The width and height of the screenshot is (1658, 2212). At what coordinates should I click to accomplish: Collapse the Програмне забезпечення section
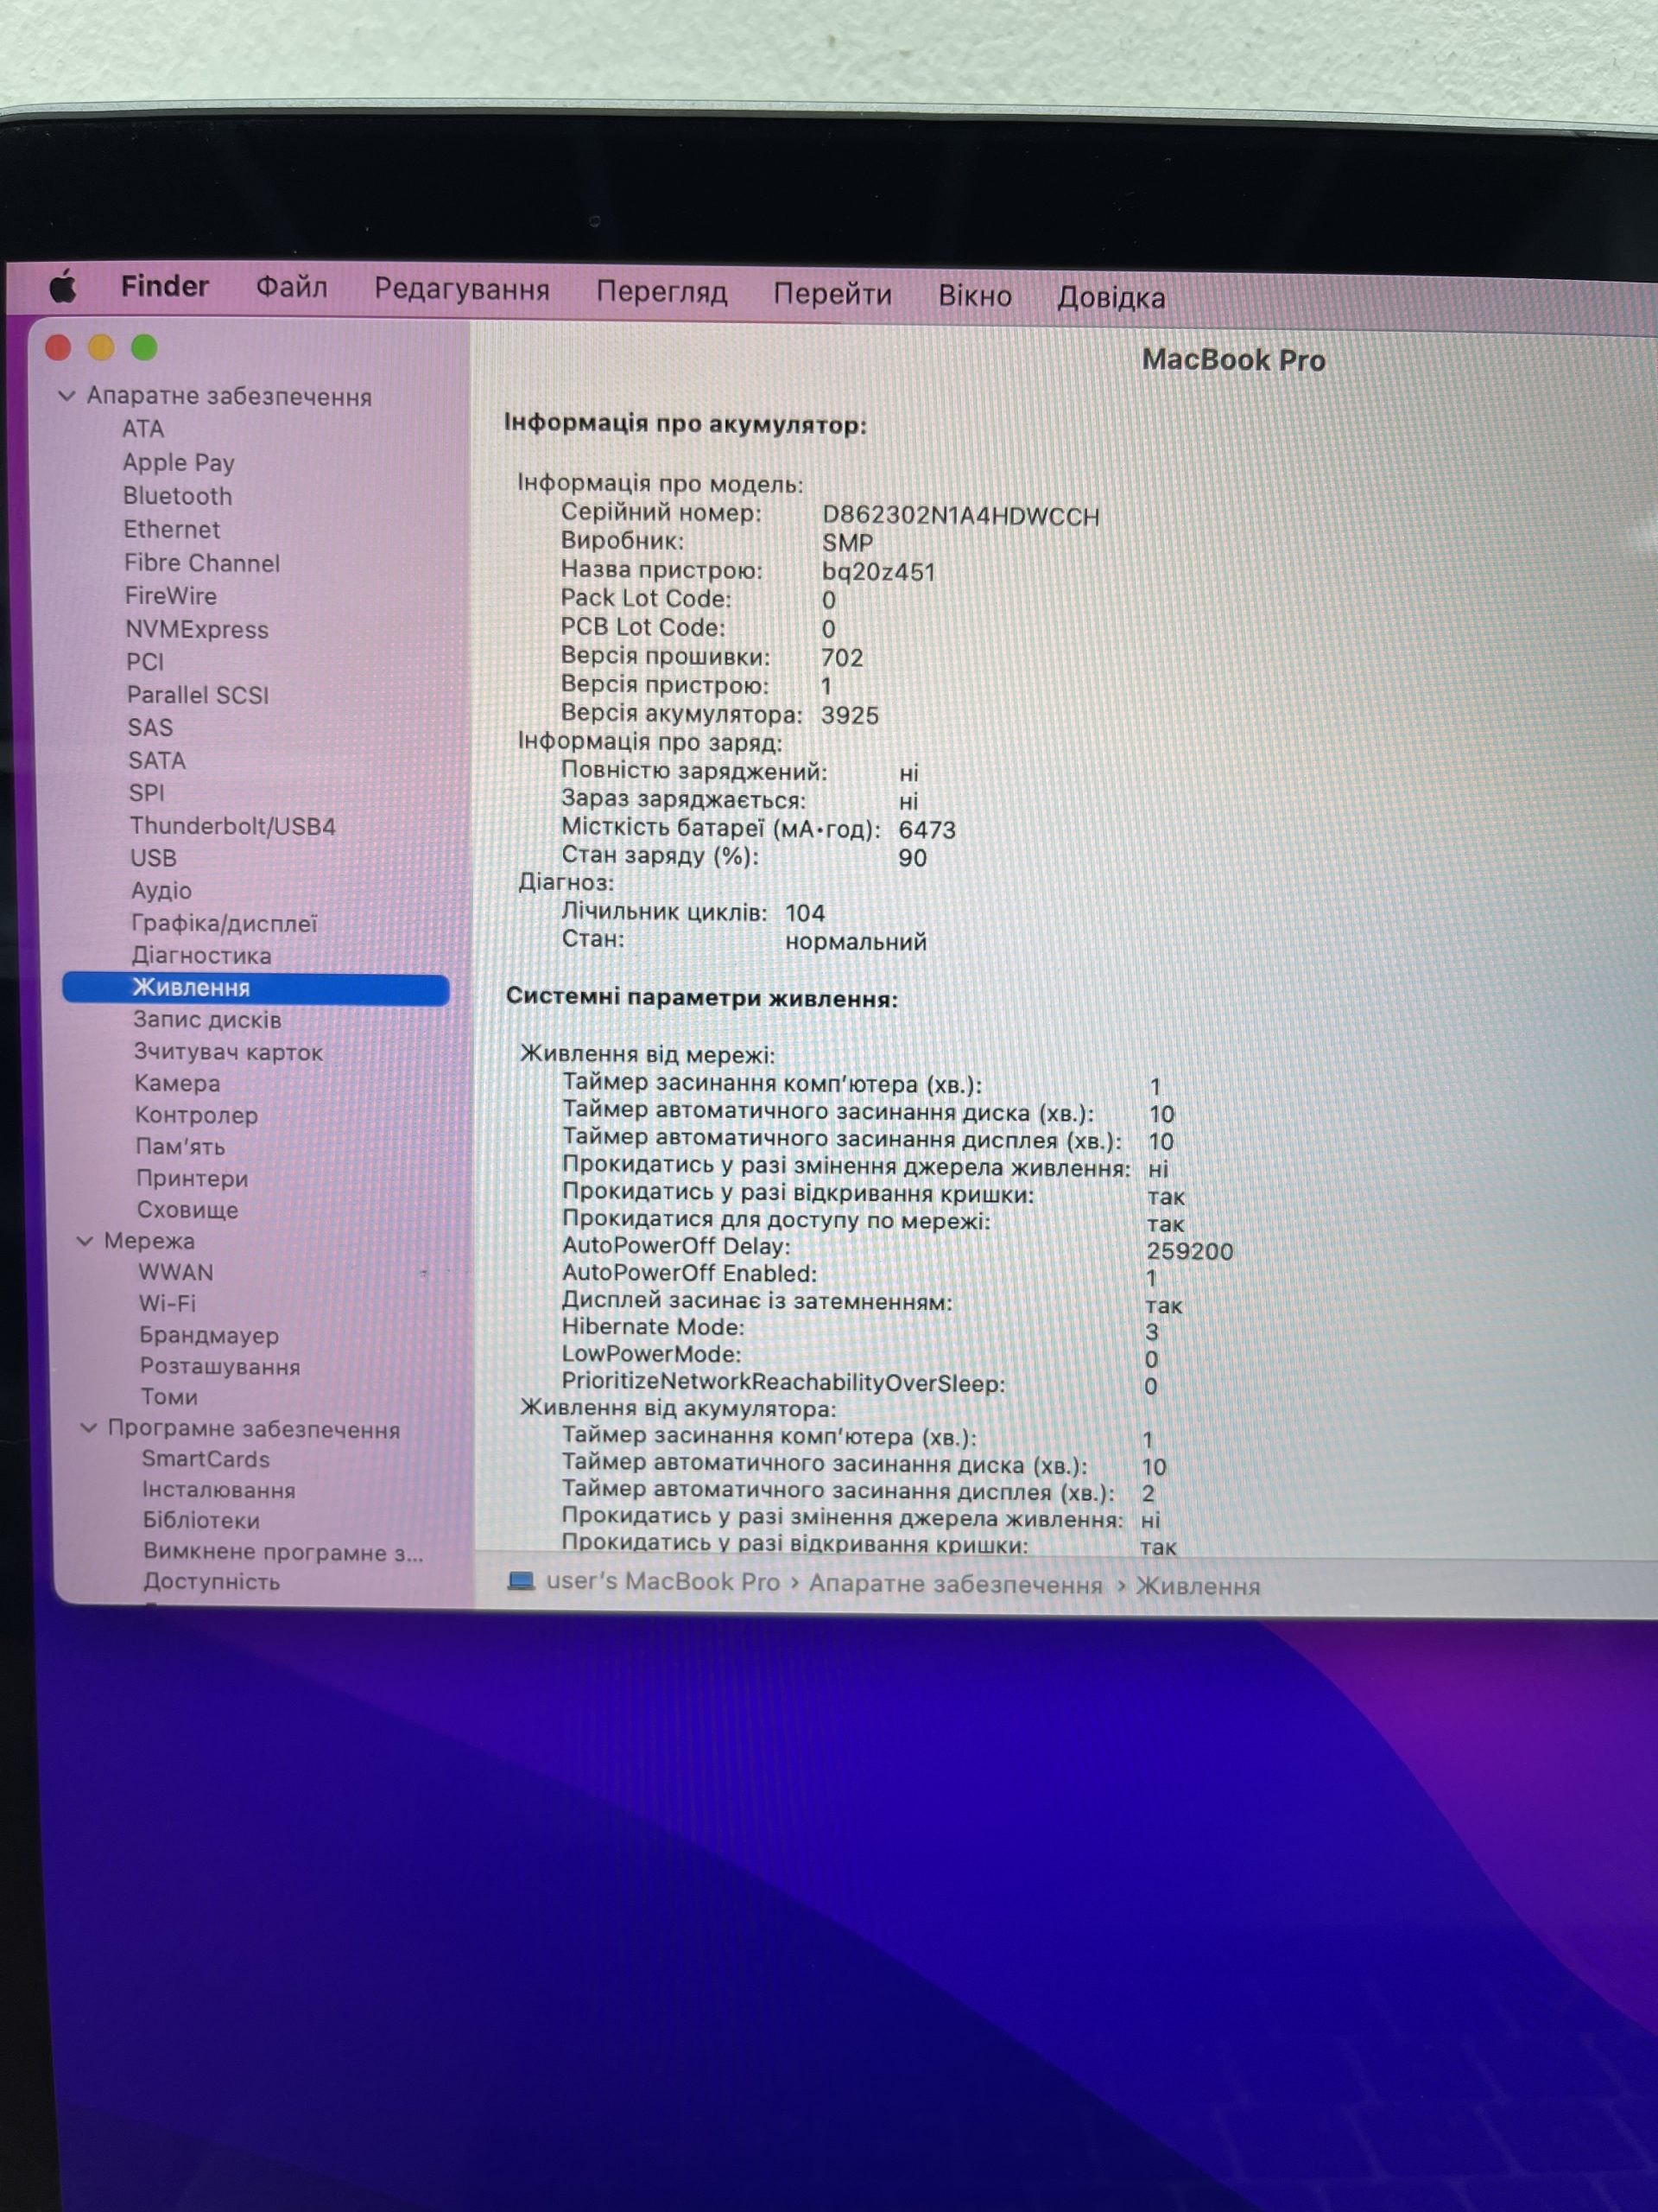point(88,1428)
